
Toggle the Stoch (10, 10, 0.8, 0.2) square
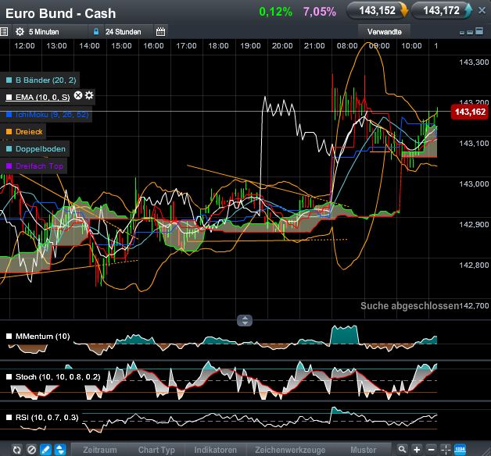click(x=9, y=377)
